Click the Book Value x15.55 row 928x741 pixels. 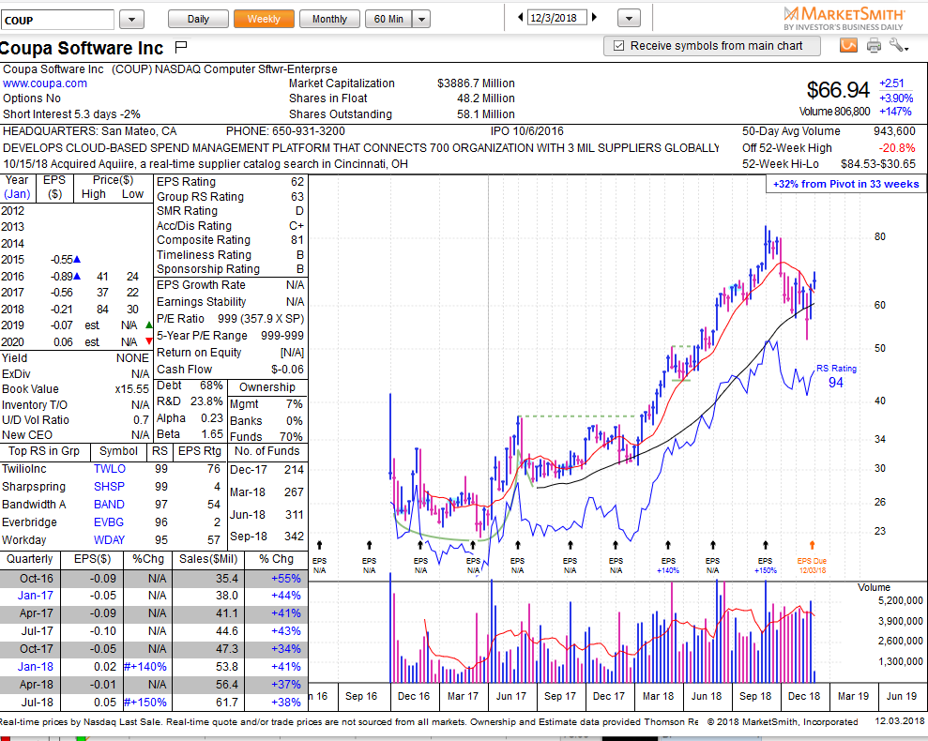(x=76, y=389)
